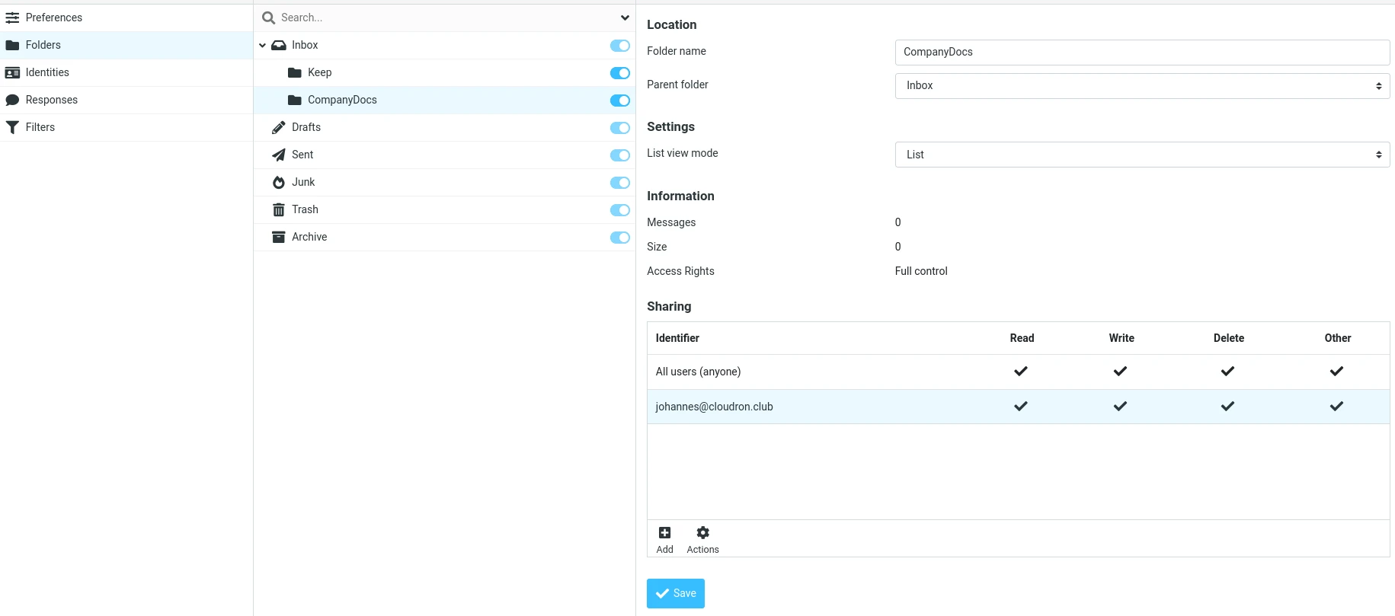Open the Actions gear icon menu
1395x616 pixels.
click(702, 533)
